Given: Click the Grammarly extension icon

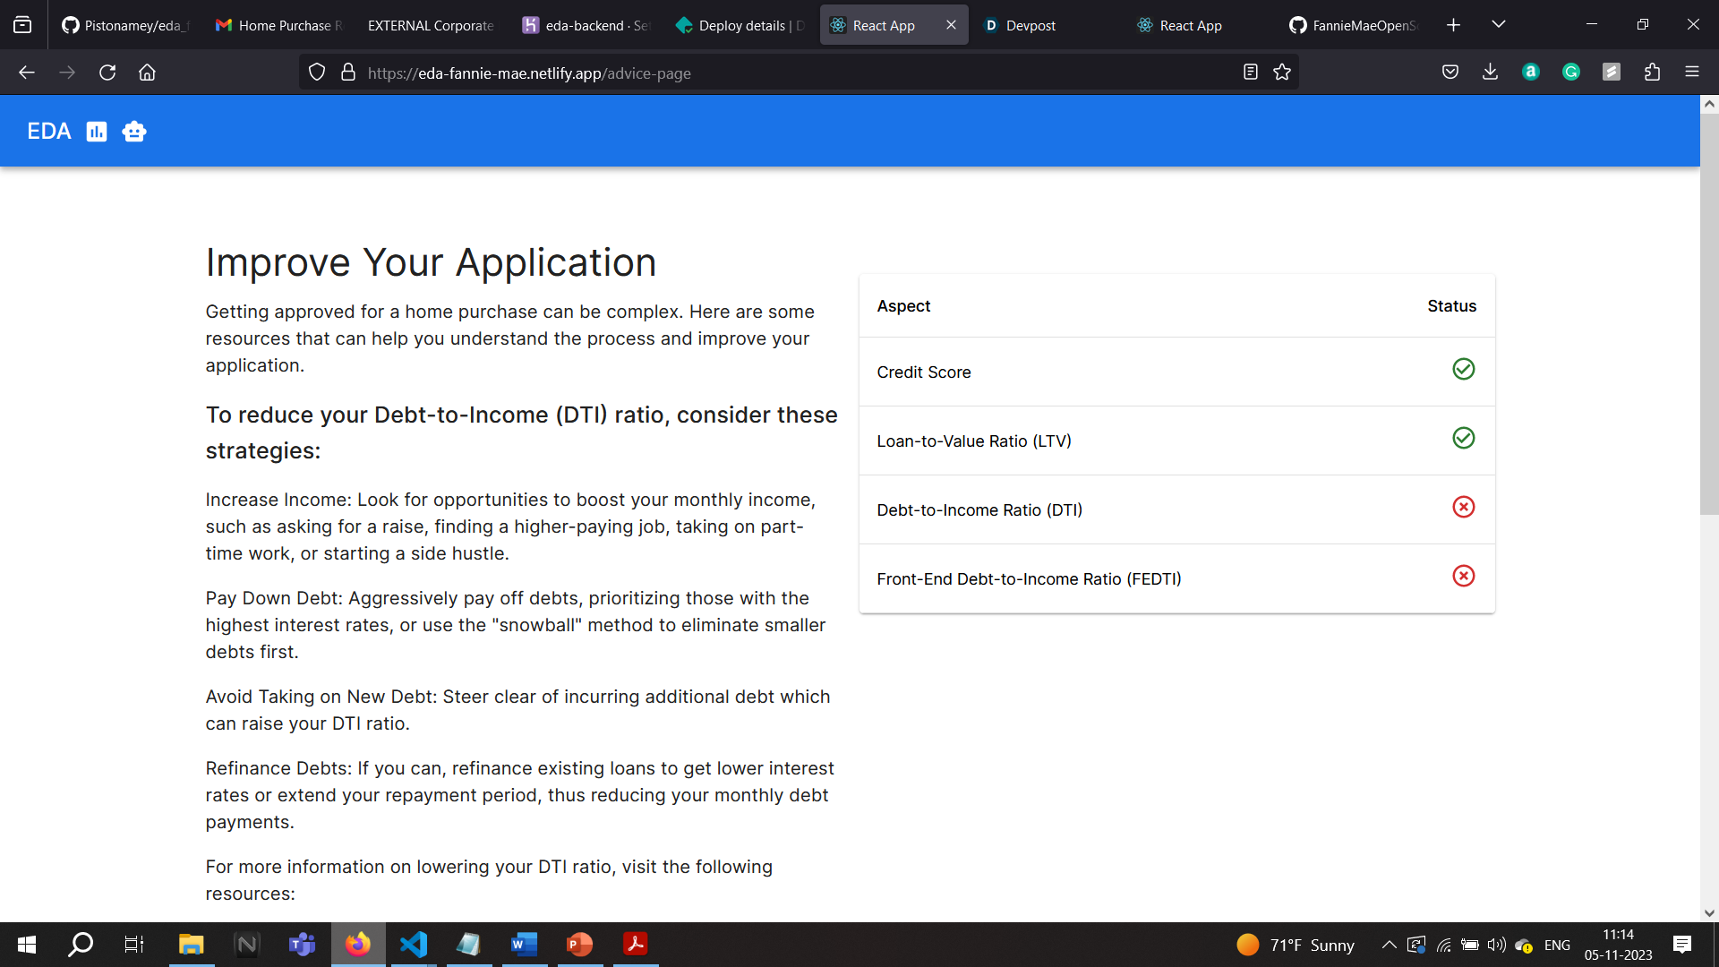Looking at the screenshot, I should click(x=1571, y=73).
